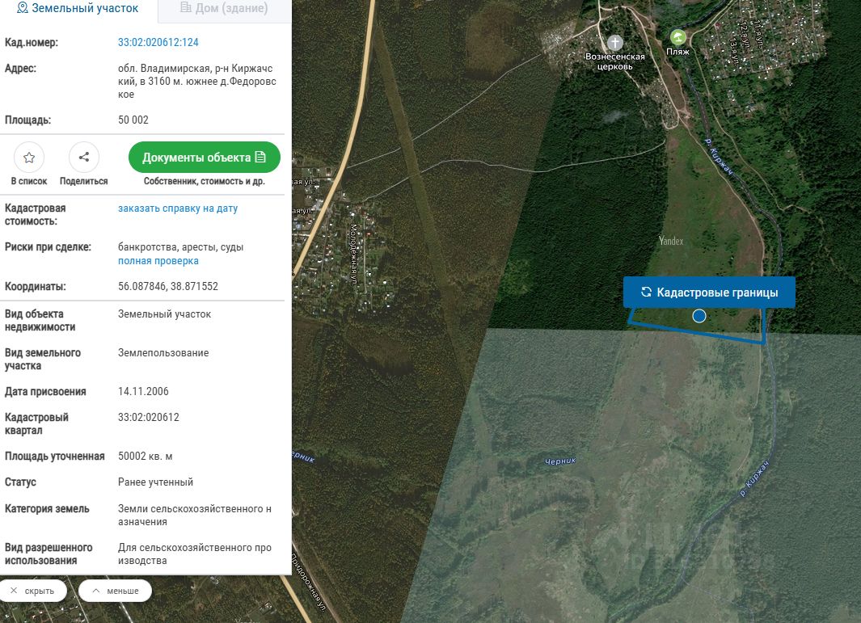Screen dimensions: 861x623
Task: Select the value Землепользование
Action: pyautogui.click(x=163, y=353)
